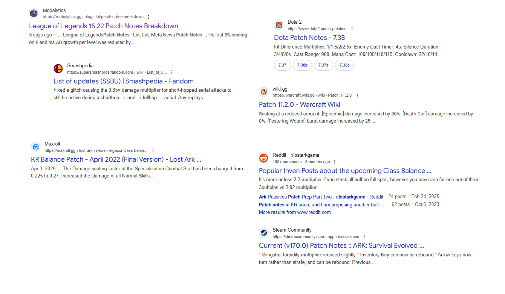The height and width of the screenshot is (294, 505).
Task: Open Dota Patch Notes - 7.38 link
Action: (x=309, y=38)
